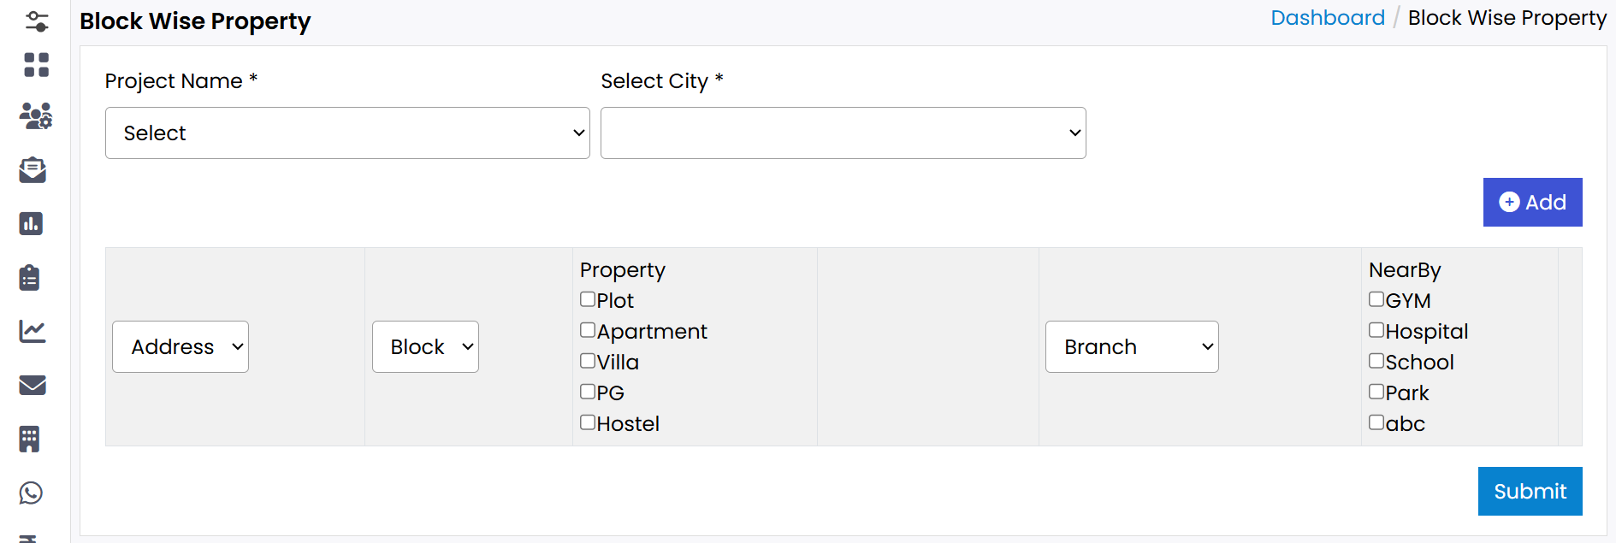Open the analytics line chart icon
Screen dimensions: 1616x543
(x=33, y=332)
